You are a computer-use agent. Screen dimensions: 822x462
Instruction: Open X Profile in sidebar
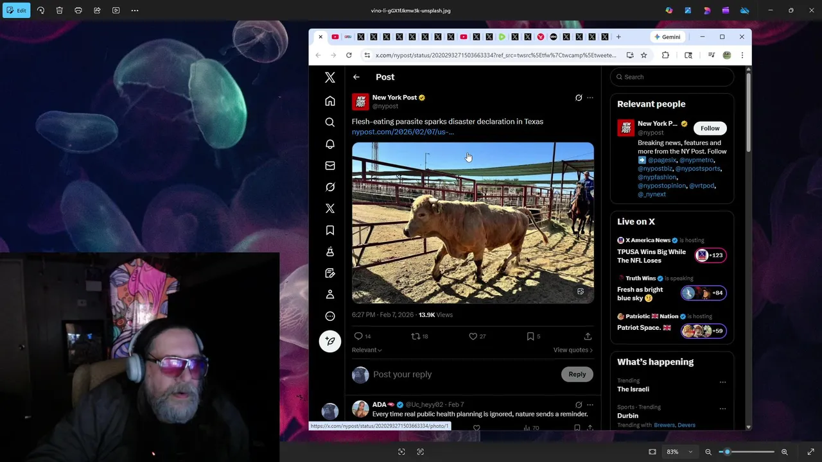[x=330, y=295]
